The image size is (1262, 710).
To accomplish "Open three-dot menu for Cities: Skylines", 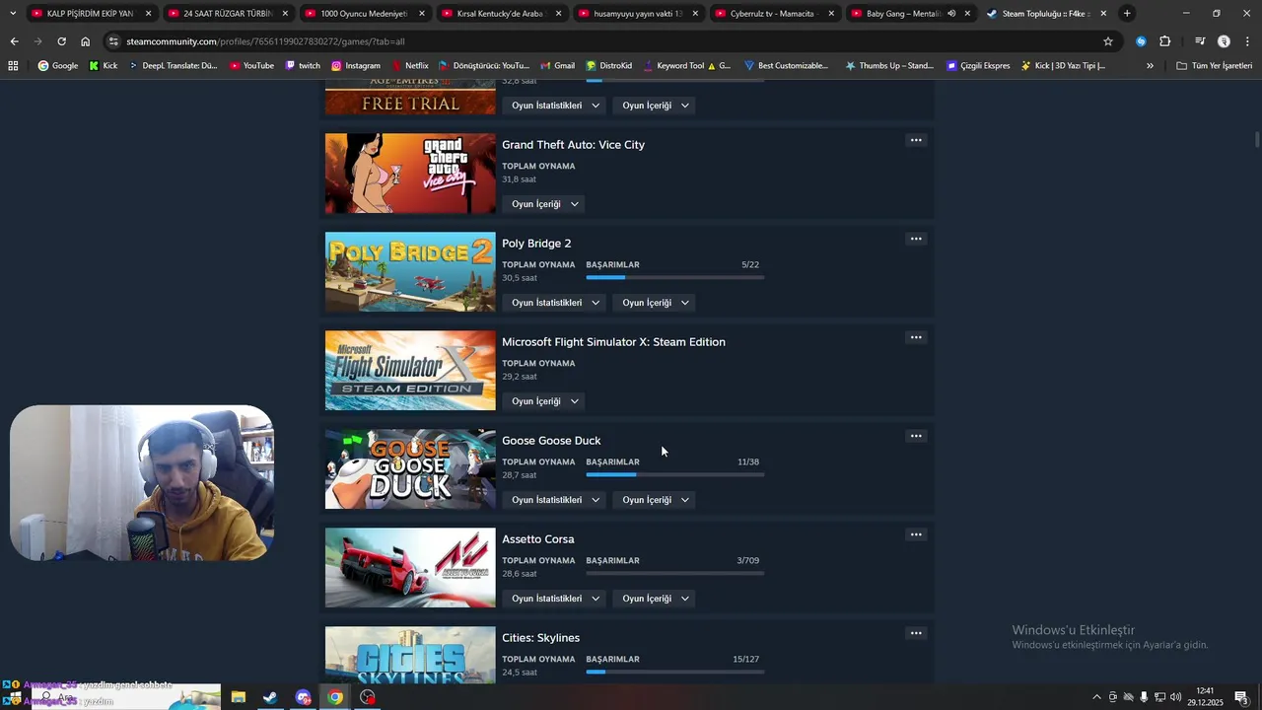I will 916,633.
